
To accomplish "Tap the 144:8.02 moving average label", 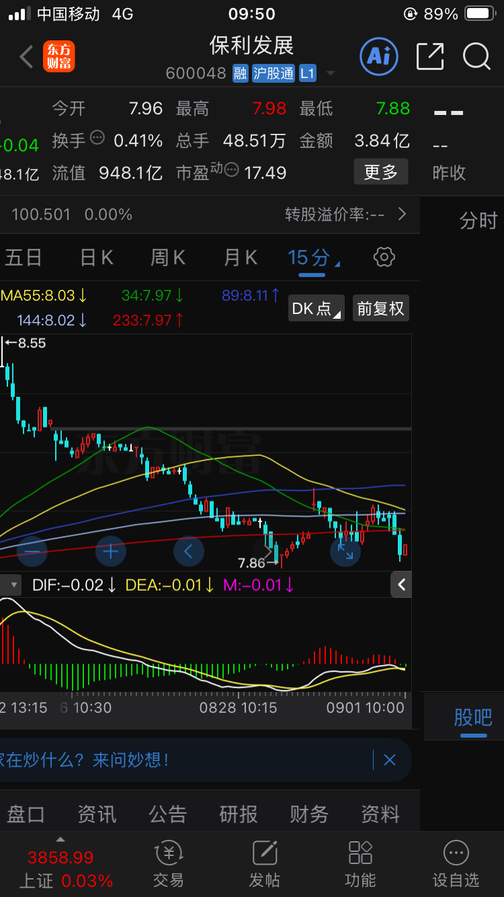I will click(x=53, y=320).
